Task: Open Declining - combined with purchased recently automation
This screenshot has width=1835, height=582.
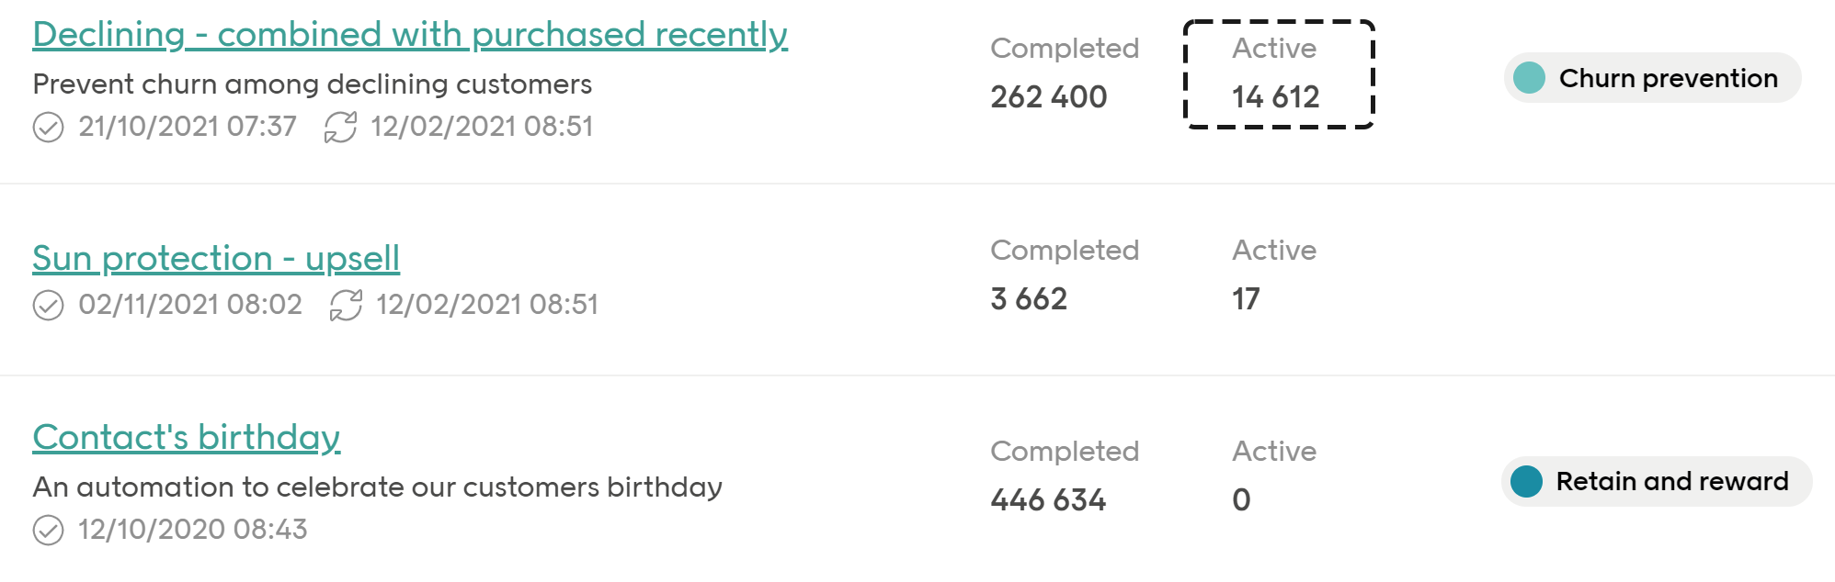Action: pos(410,35)
